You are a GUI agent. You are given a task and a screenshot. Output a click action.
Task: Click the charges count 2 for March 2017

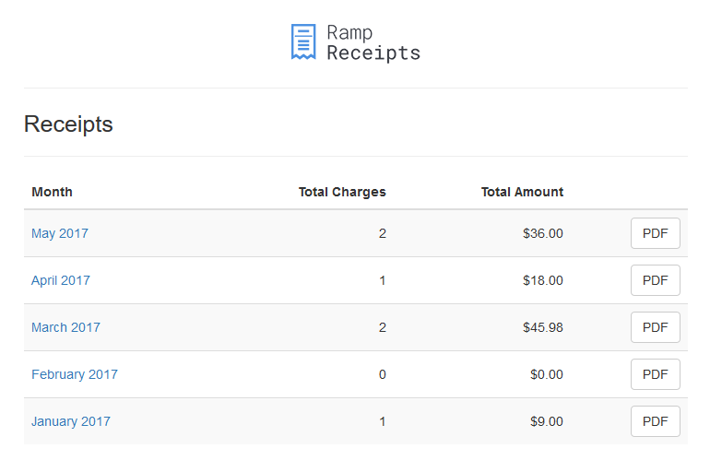pyautogui.click(x=382, y=327)
